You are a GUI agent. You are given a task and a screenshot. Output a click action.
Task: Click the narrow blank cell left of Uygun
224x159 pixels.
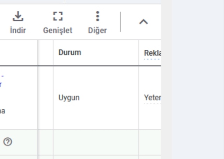pyautogui.click(x=45, y=98)
